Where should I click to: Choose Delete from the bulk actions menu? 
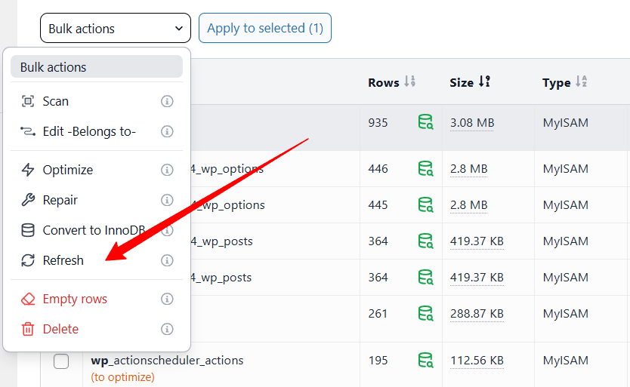[x=97, y=329]
